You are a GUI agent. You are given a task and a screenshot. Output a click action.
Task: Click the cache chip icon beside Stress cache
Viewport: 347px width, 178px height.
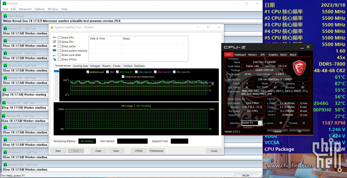pos(55,46)
